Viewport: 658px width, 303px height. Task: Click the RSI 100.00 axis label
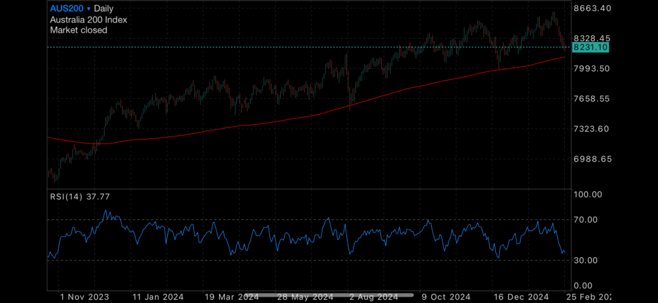tap(589, 194)
